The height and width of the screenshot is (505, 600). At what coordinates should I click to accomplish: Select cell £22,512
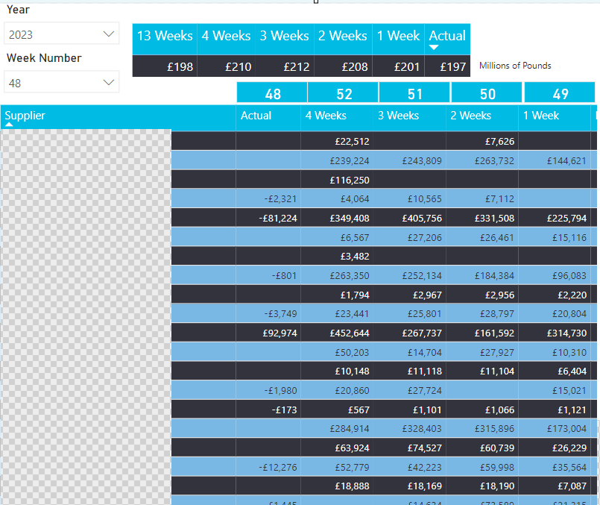coord(352,141)
